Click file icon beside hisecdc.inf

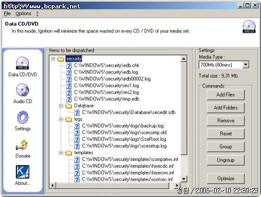pyautogui.click(x=77, y=166)
